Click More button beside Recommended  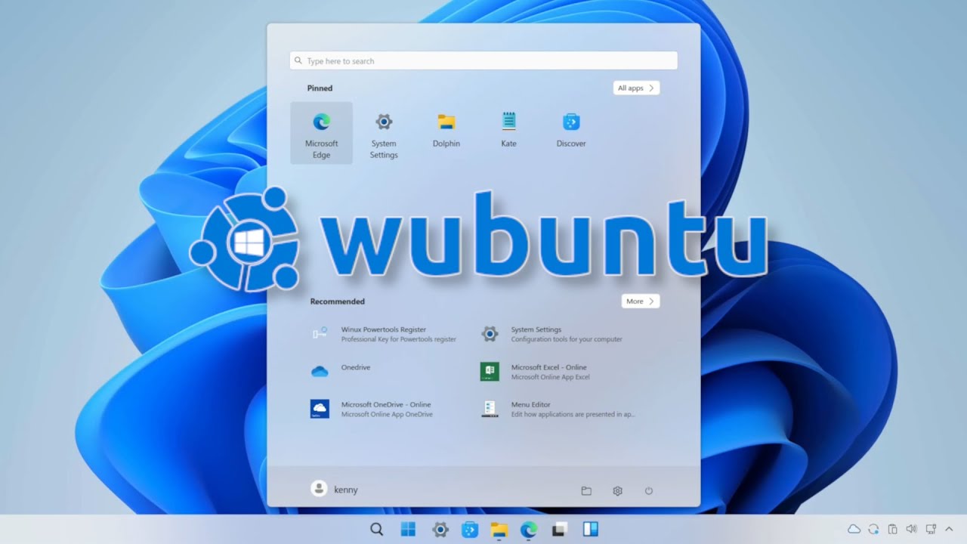(641, 301)
